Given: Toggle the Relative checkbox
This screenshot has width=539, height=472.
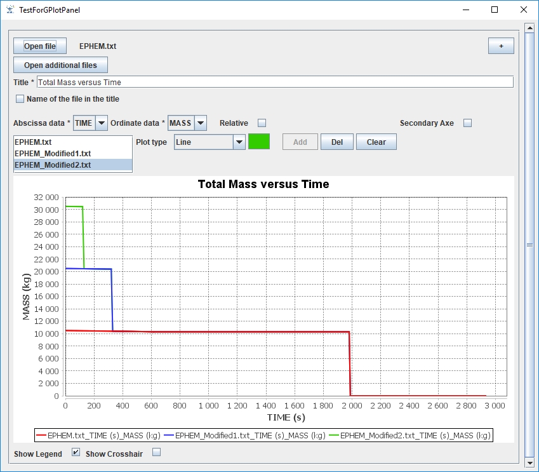Looking at the screenshot, I should tap(262, 123).
